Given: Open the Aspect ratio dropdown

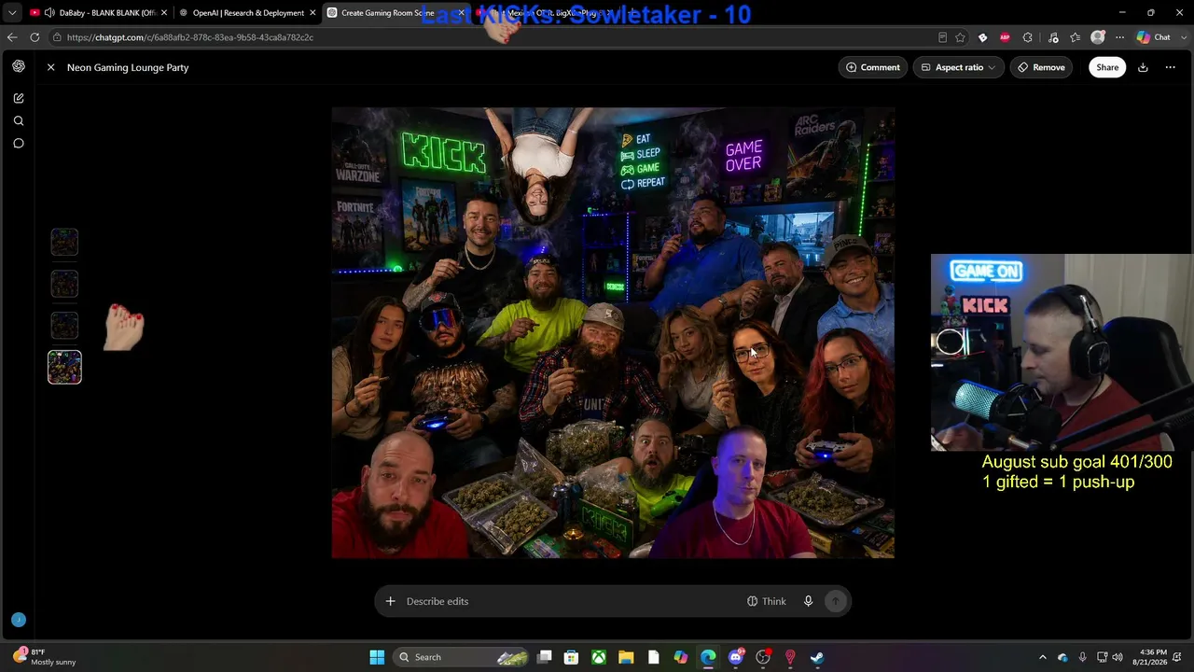Looking at the screenshot, I should (x=958, y=67).
